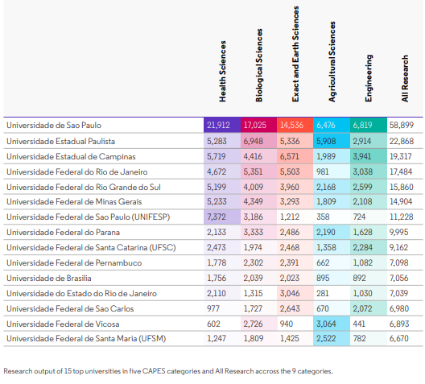Viewport: 425px width, 384px height.
Task: Click the purple cell showing 7,372
Action: 222,217
